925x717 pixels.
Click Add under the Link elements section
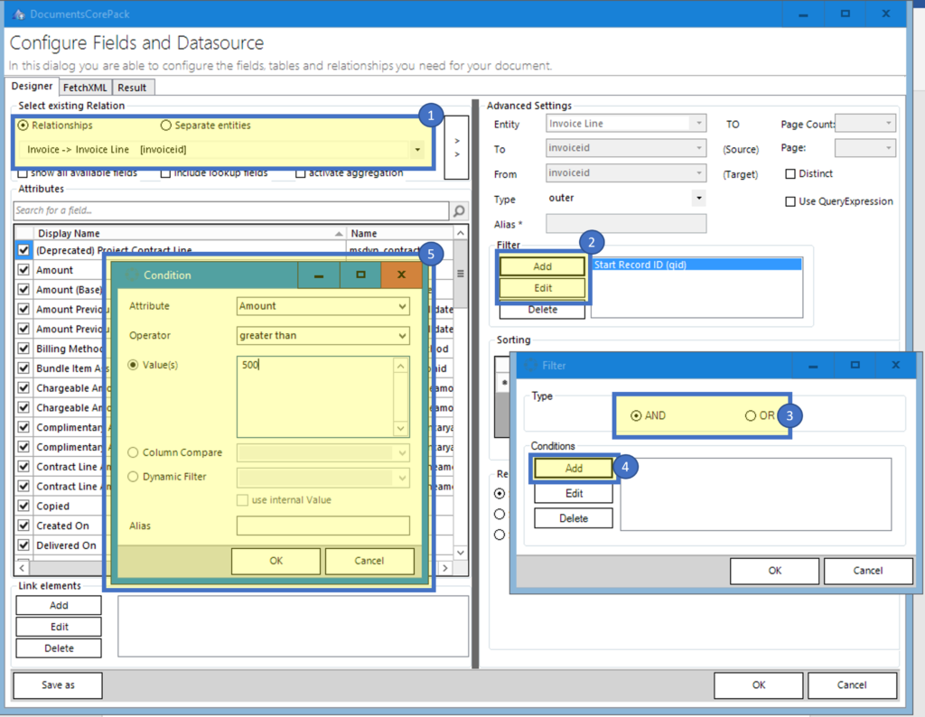coord(58,605)
